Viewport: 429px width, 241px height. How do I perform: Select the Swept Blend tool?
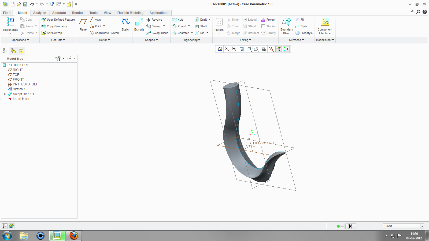(x=157, y=33)
